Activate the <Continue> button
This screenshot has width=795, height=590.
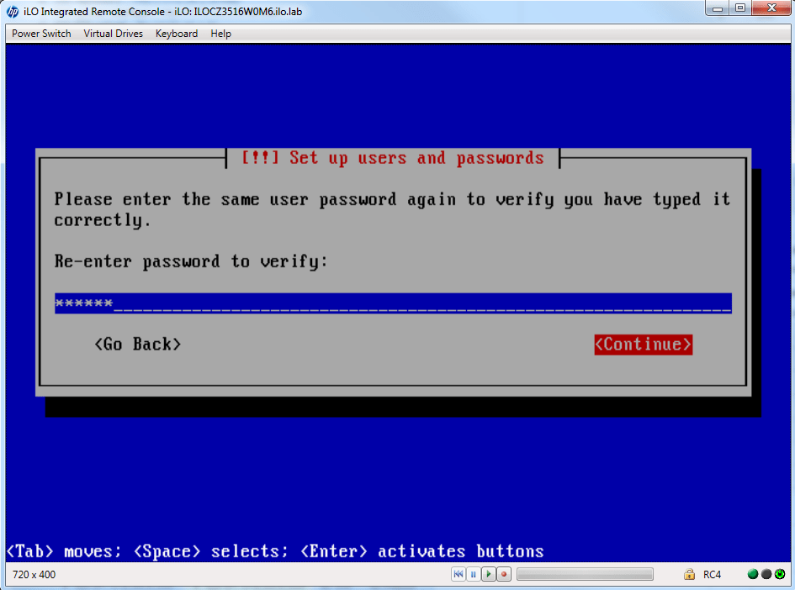[x=643, y=345]
